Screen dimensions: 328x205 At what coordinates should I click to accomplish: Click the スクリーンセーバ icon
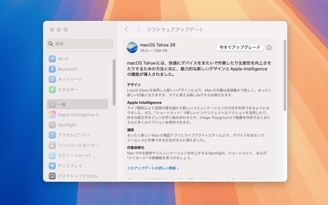[52, 155]
